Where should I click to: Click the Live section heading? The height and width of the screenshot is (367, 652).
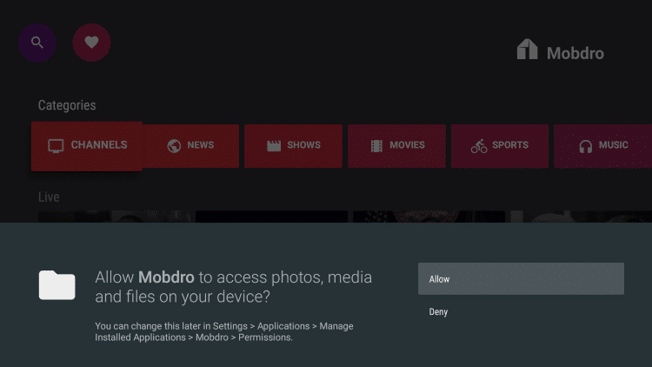pos(49,197)
